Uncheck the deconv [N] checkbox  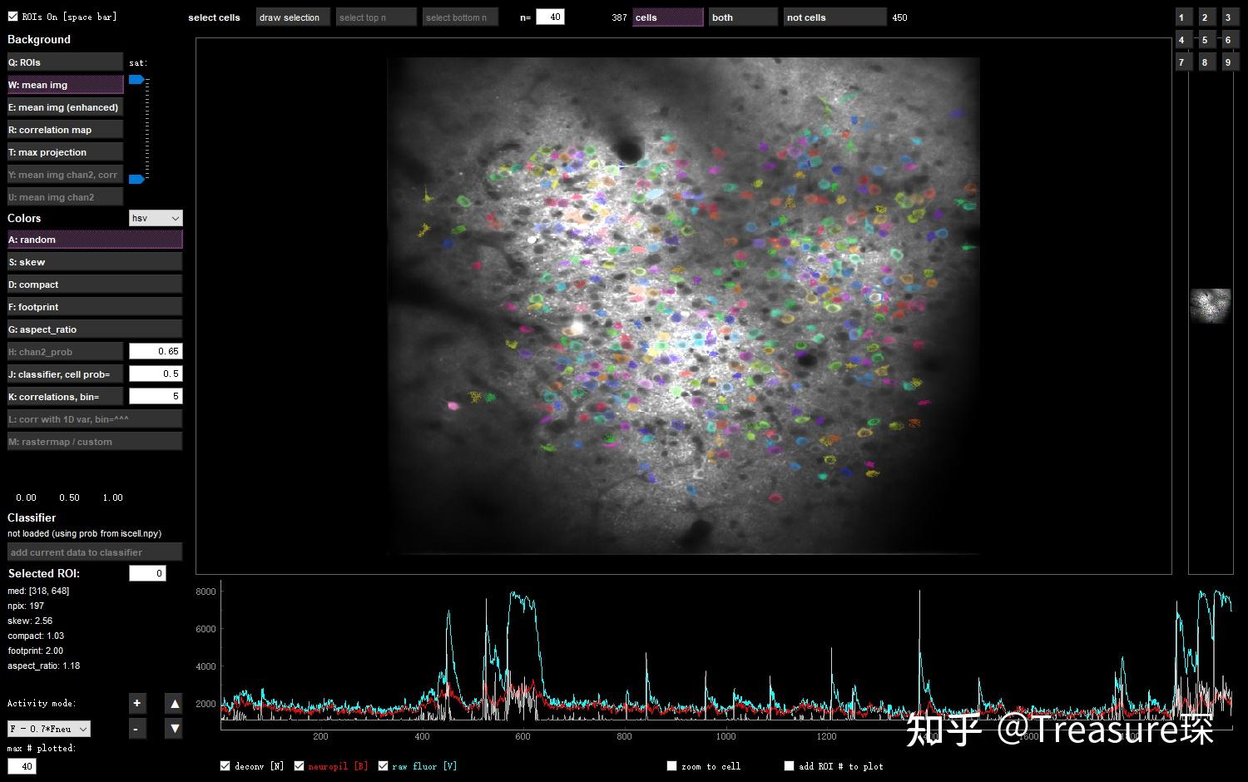[225, 766]
